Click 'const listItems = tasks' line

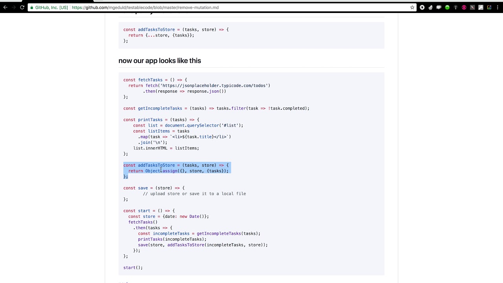[161, 131]
